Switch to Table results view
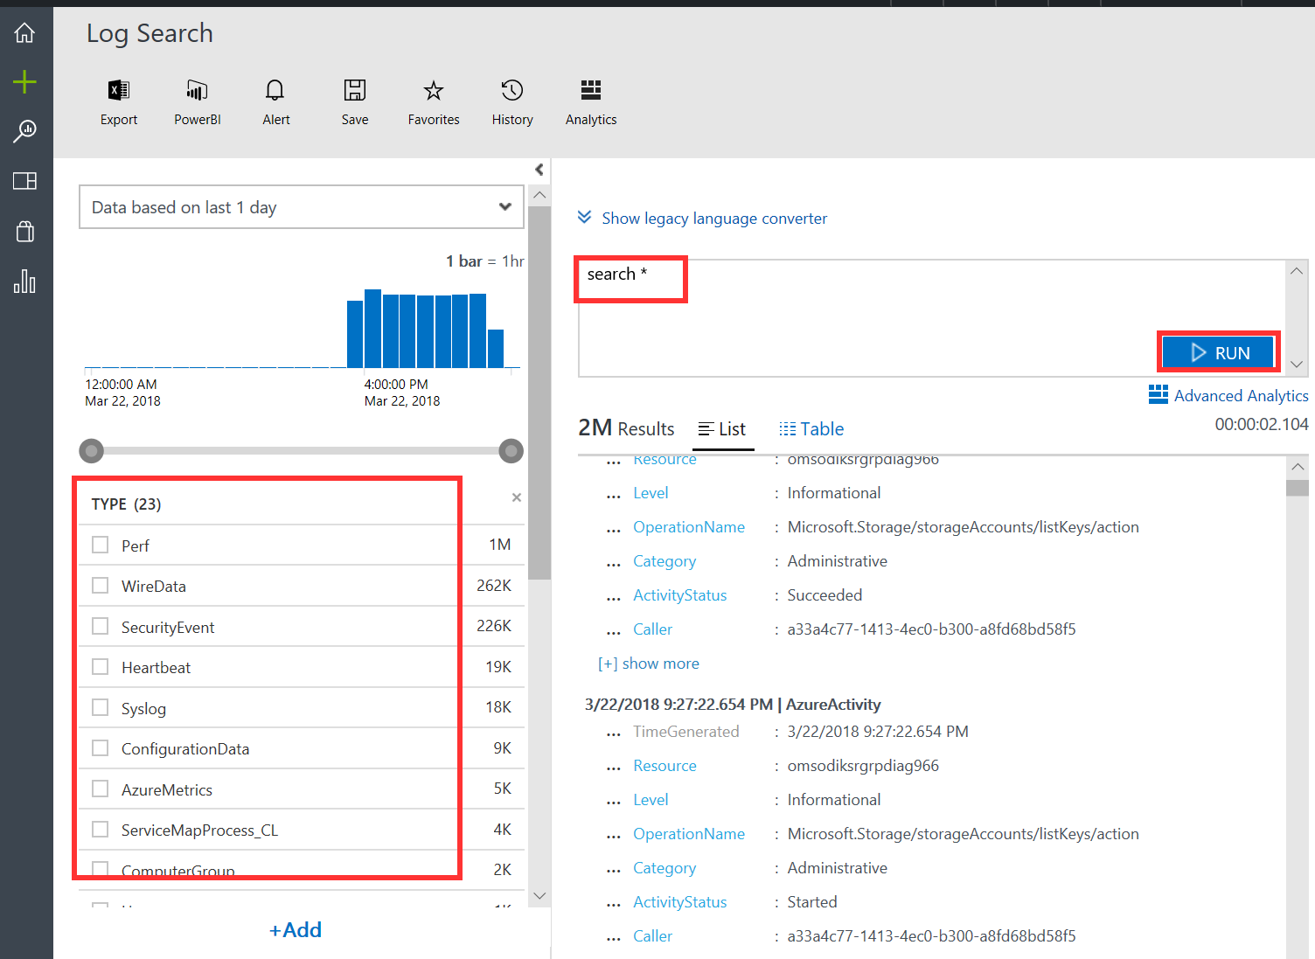The image size is (1315, 959). pos(811,429)
